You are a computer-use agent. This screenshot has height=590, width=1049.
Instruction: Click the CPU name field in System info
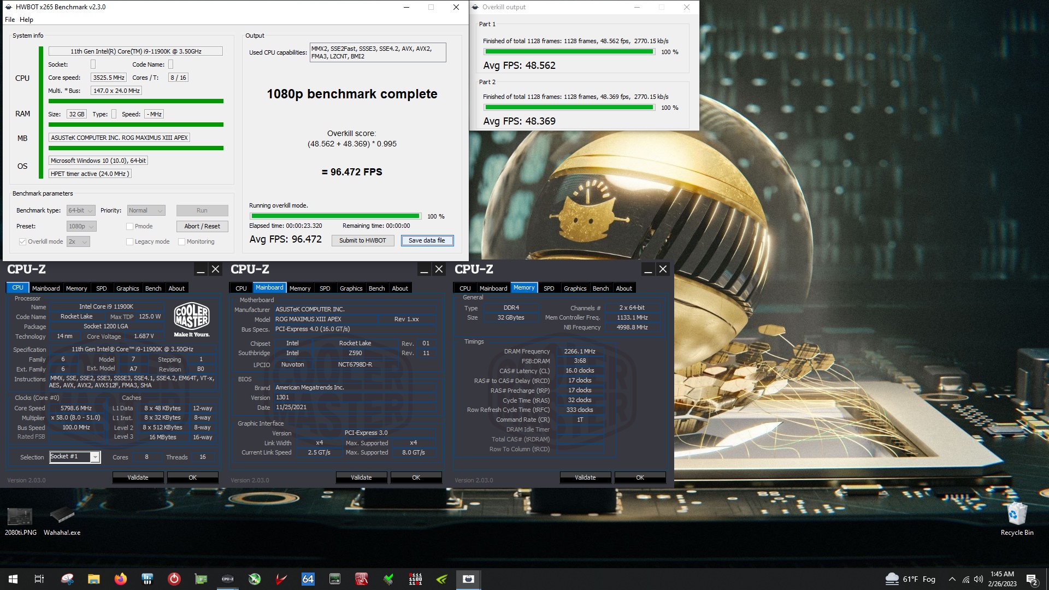pos(135,51)
